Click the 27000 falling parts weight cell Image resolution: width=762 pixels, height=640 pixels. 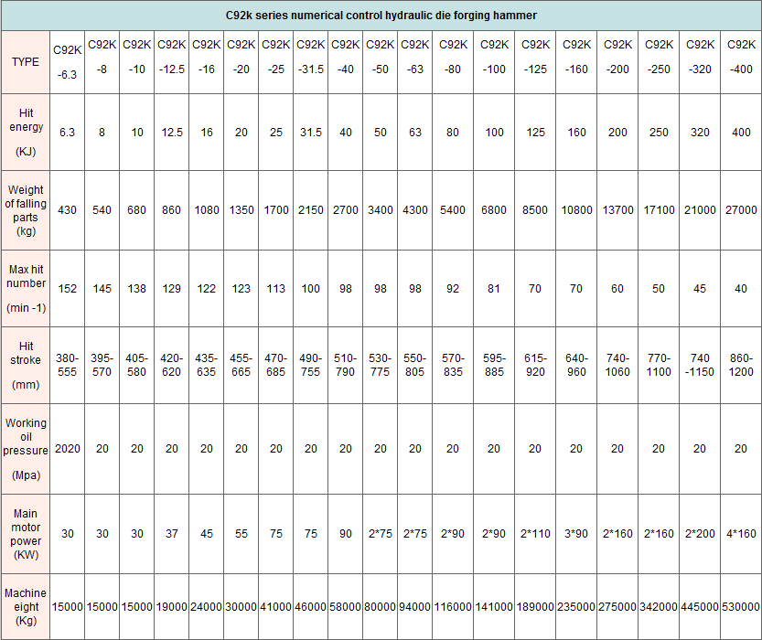pos(741,210)
